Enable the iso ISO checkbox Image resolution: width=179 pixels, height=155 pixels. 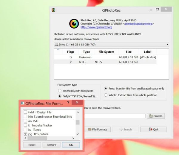coord(25,121)
